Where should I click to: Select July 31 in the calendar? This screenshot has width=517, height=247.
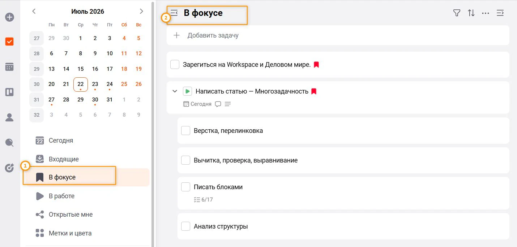pyautogui.click(x=110, y=99)
